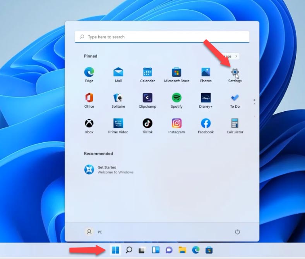Viewport: 305px width, 259px height.
Task: Open Microsoft Store from the taskbar
Action: click(209, 250)
